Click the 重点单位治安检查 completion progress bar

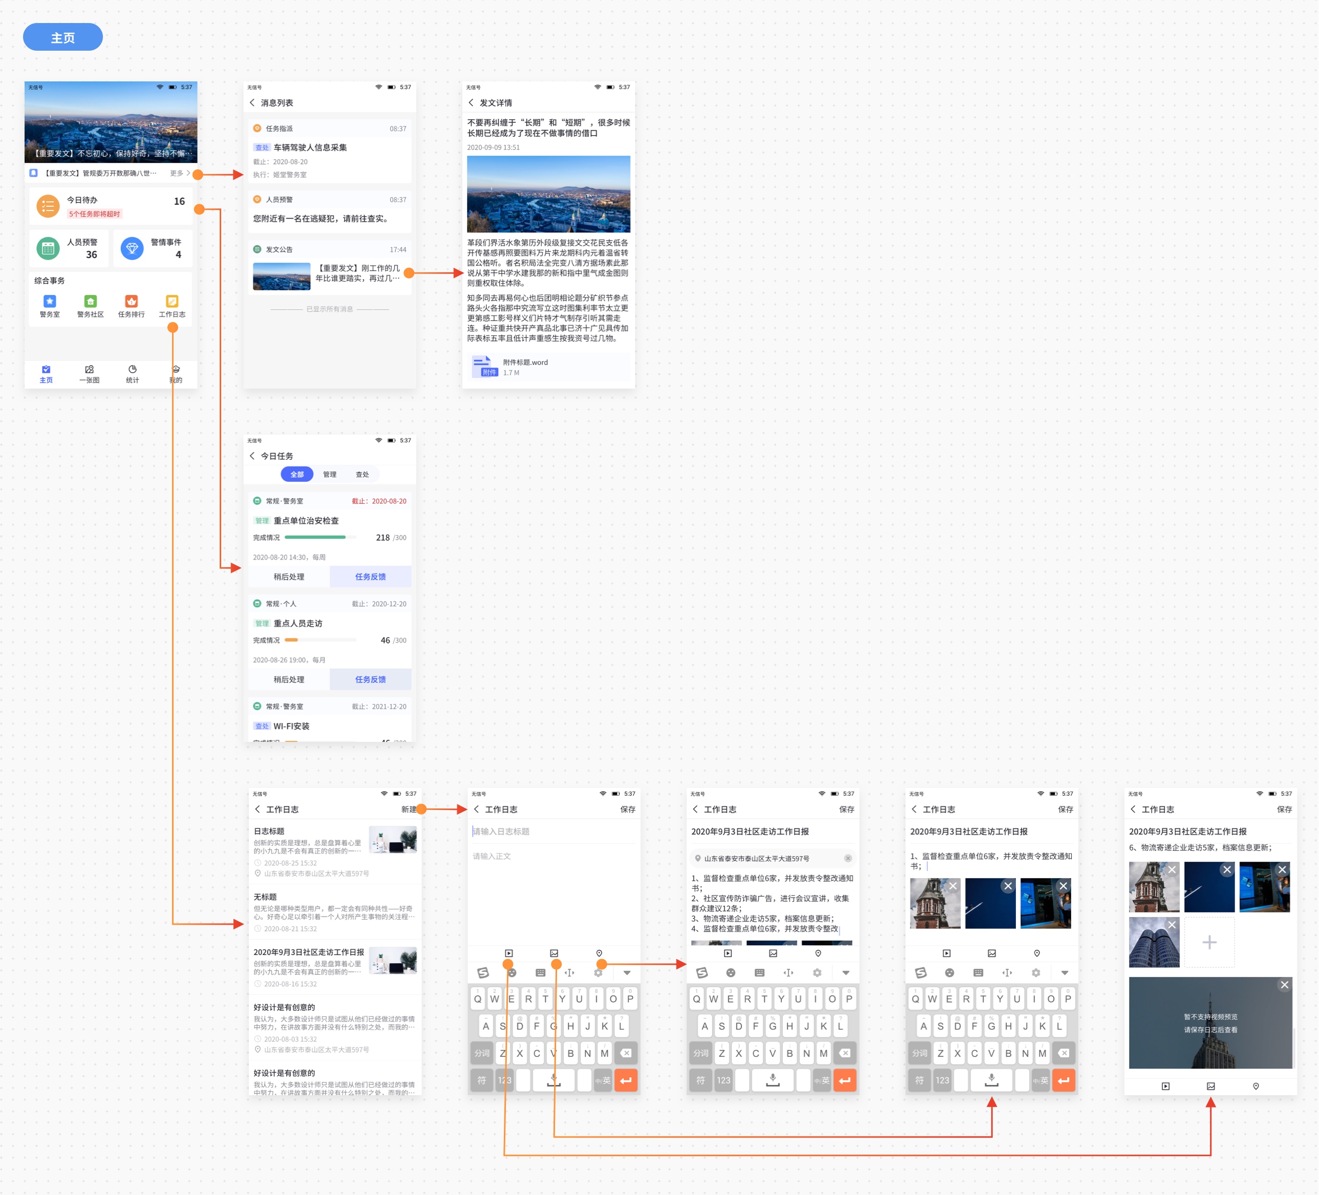[x=320, y=538]
